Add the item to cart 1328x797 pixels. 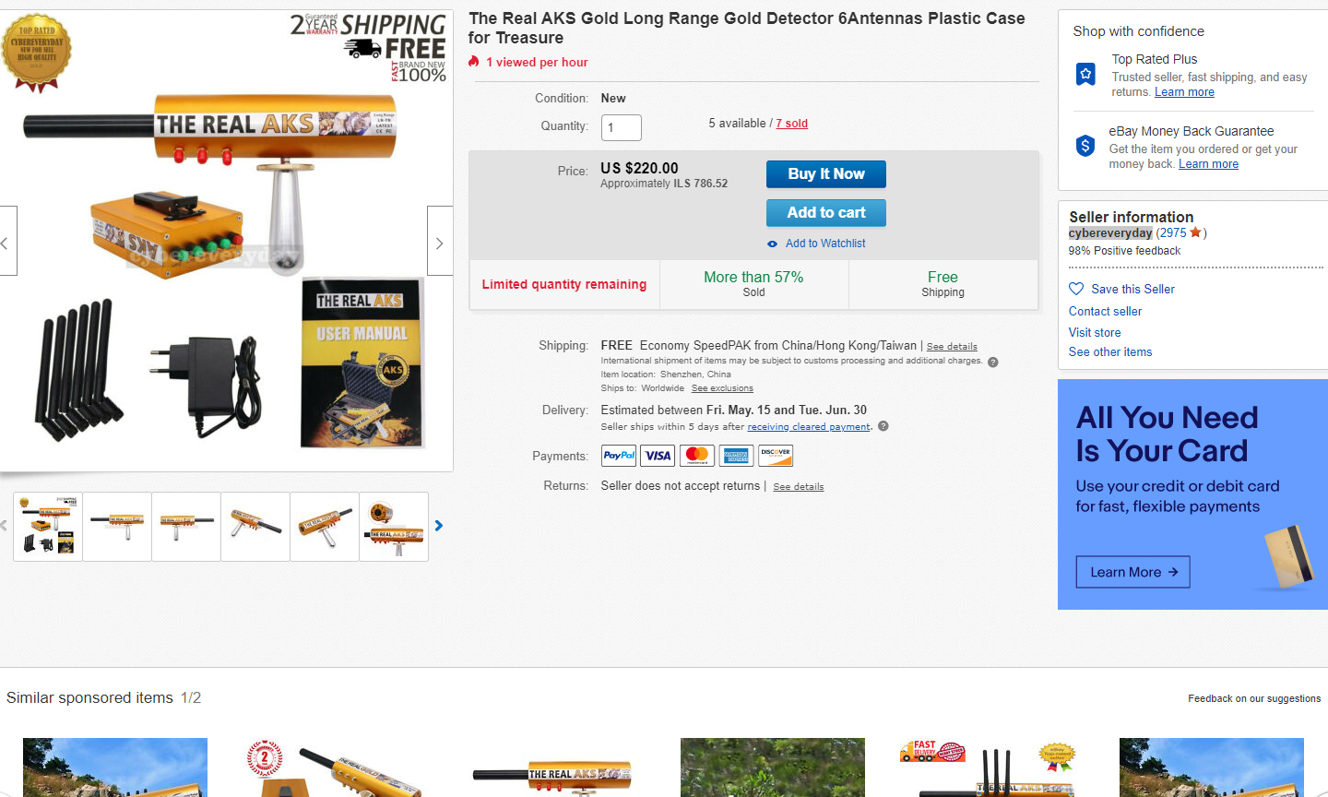pos(826,213)
